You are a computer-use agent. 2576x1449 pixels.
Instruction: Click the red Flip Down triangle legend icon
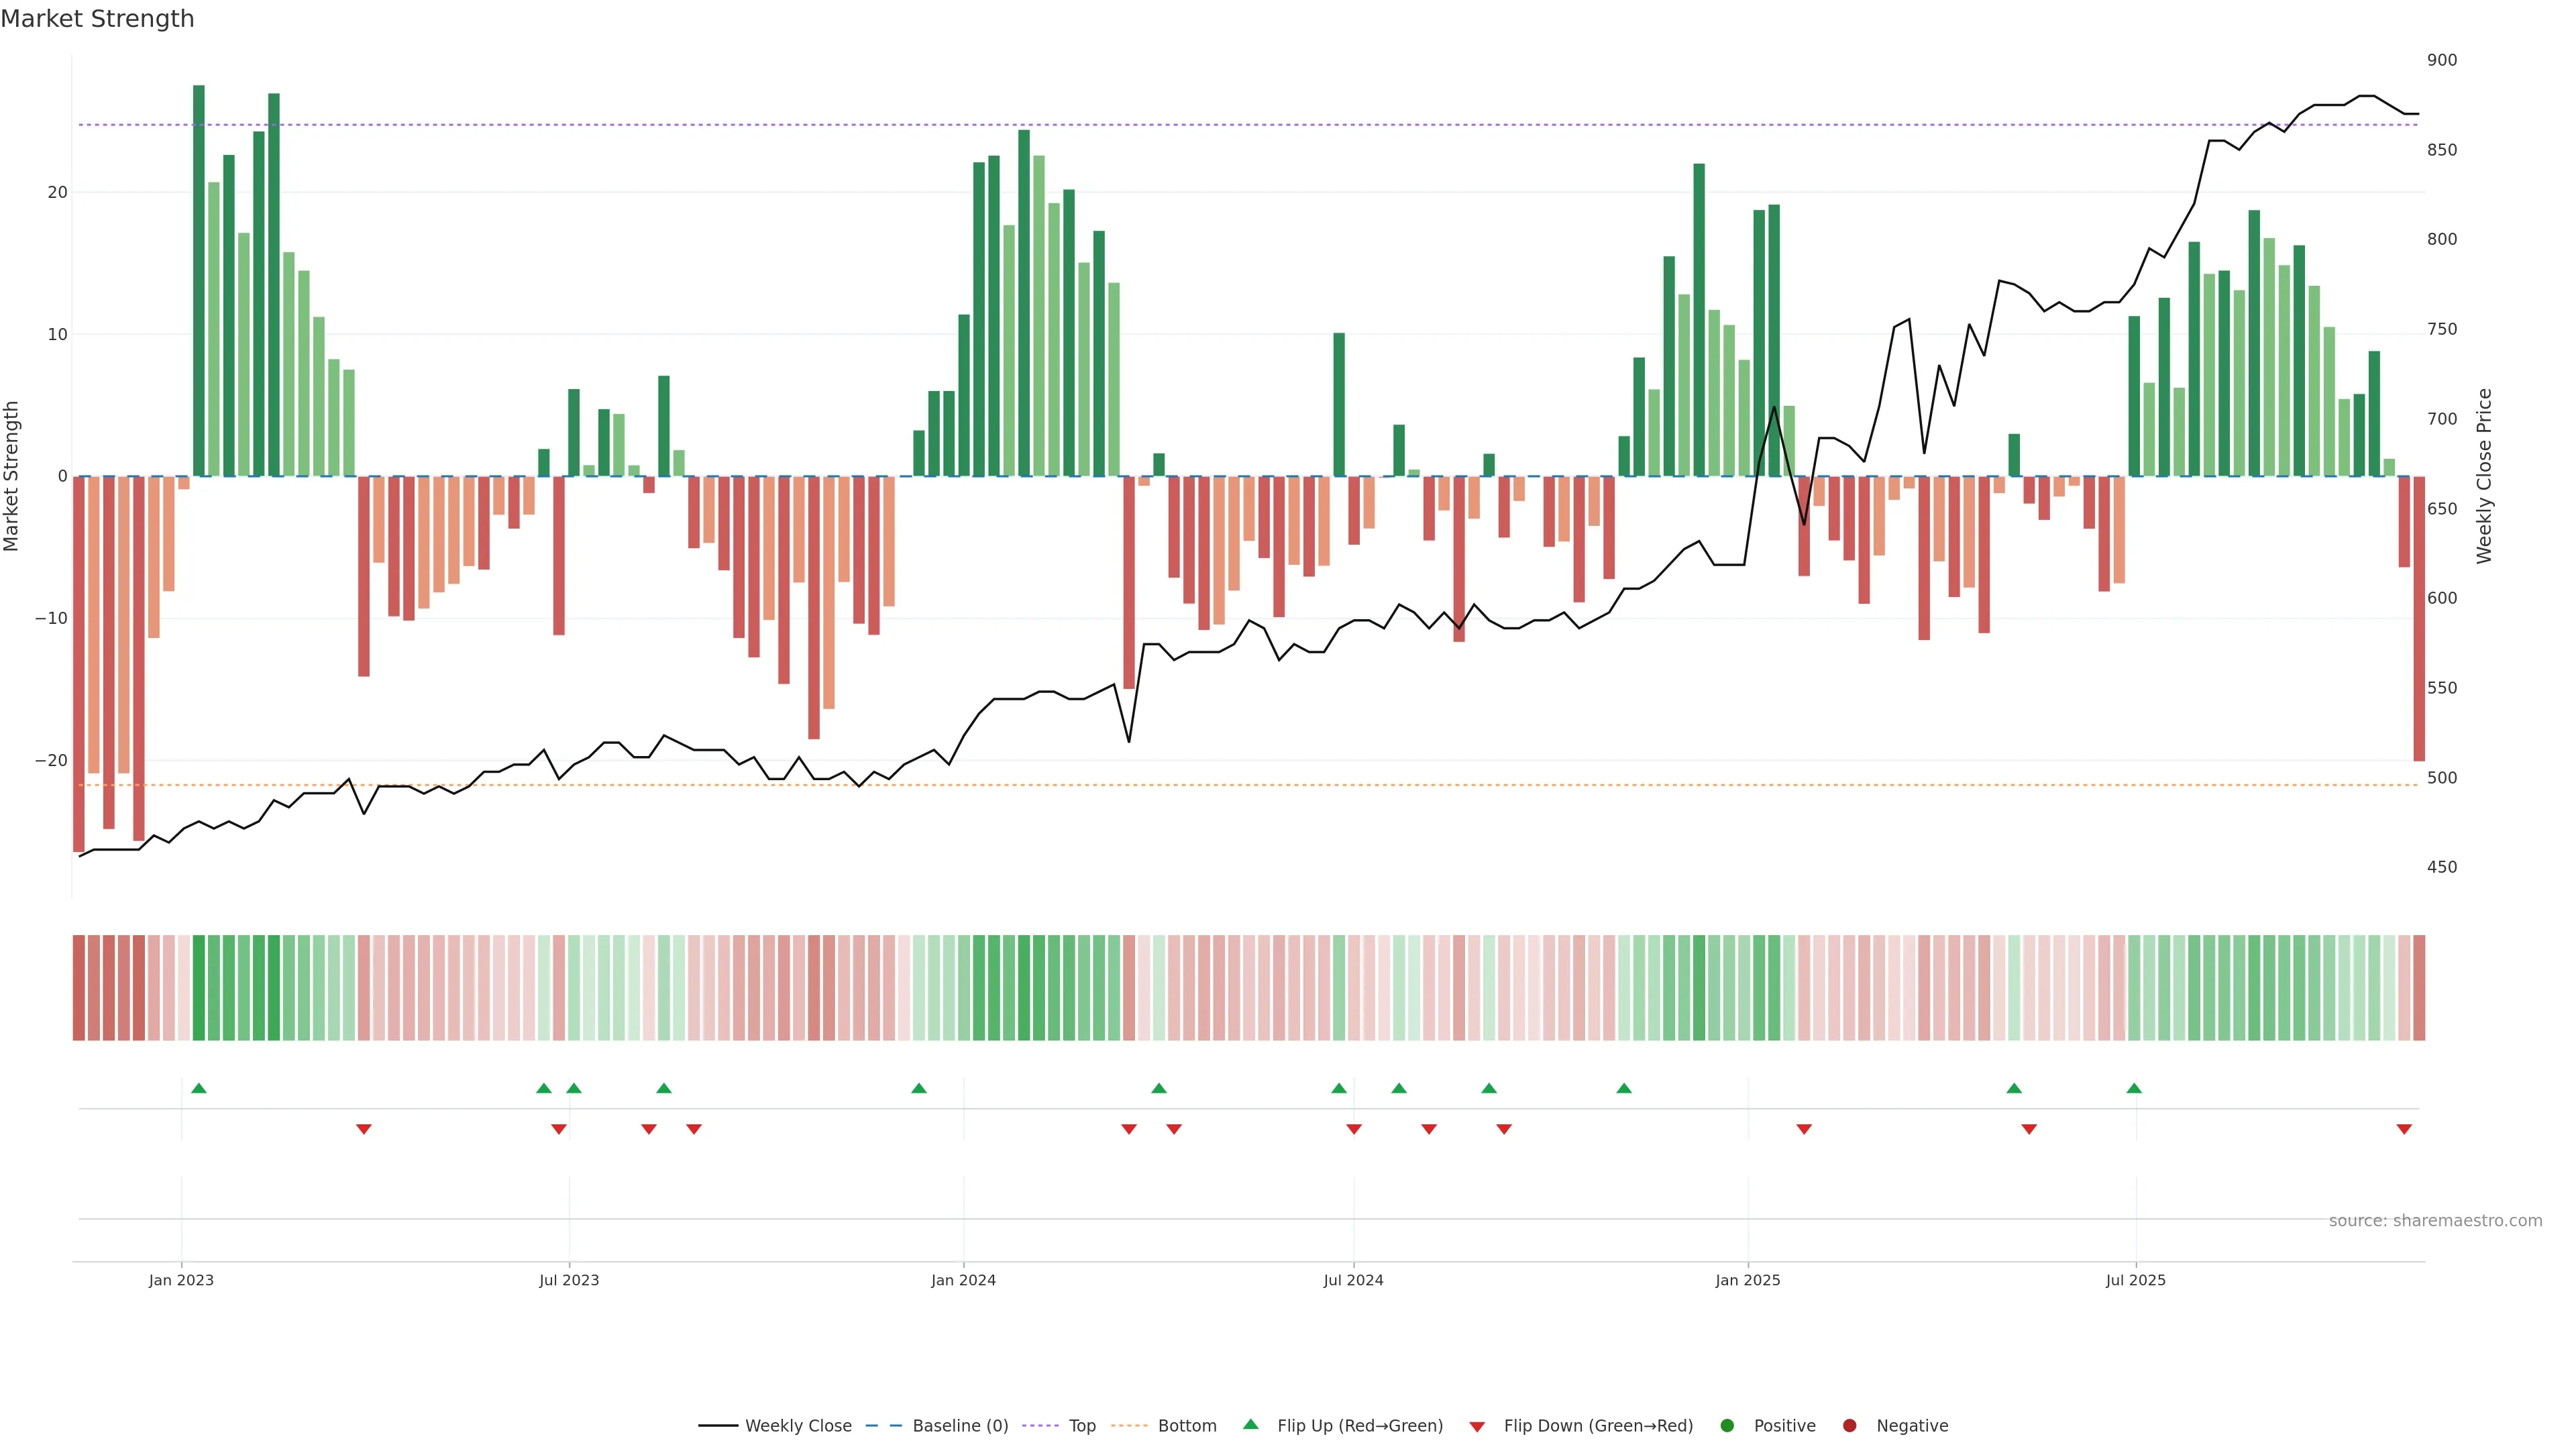1477,1427
